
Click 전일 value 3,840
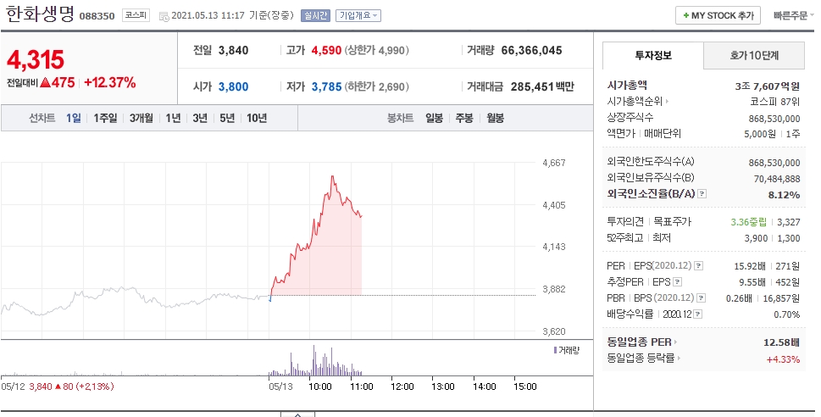tap(234, 50)
